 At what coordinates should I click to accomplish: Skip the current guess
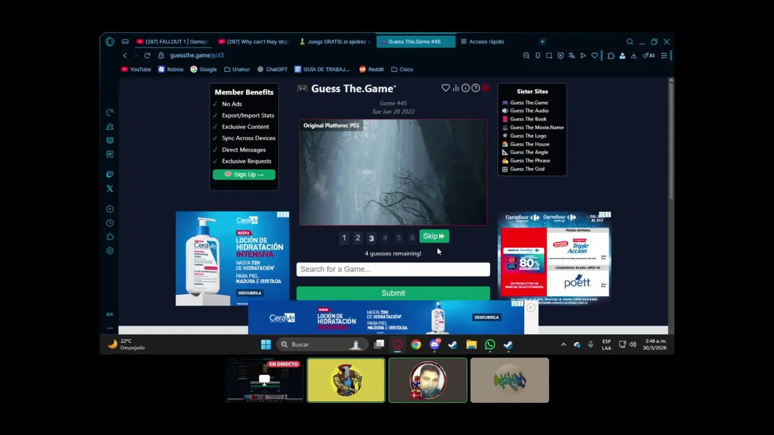[434, 236]
